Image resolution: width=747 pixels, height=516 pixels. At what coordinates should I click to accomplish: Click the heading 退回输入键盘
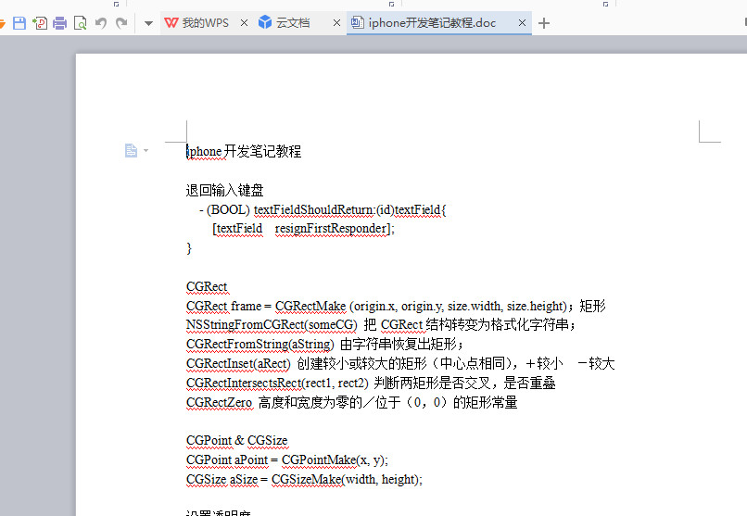coord(224,191)
